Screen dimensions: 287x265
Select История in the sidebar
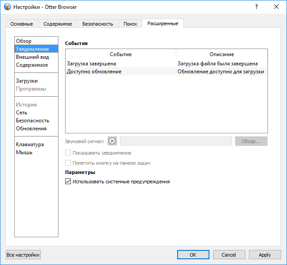click(x=36, y=105)
